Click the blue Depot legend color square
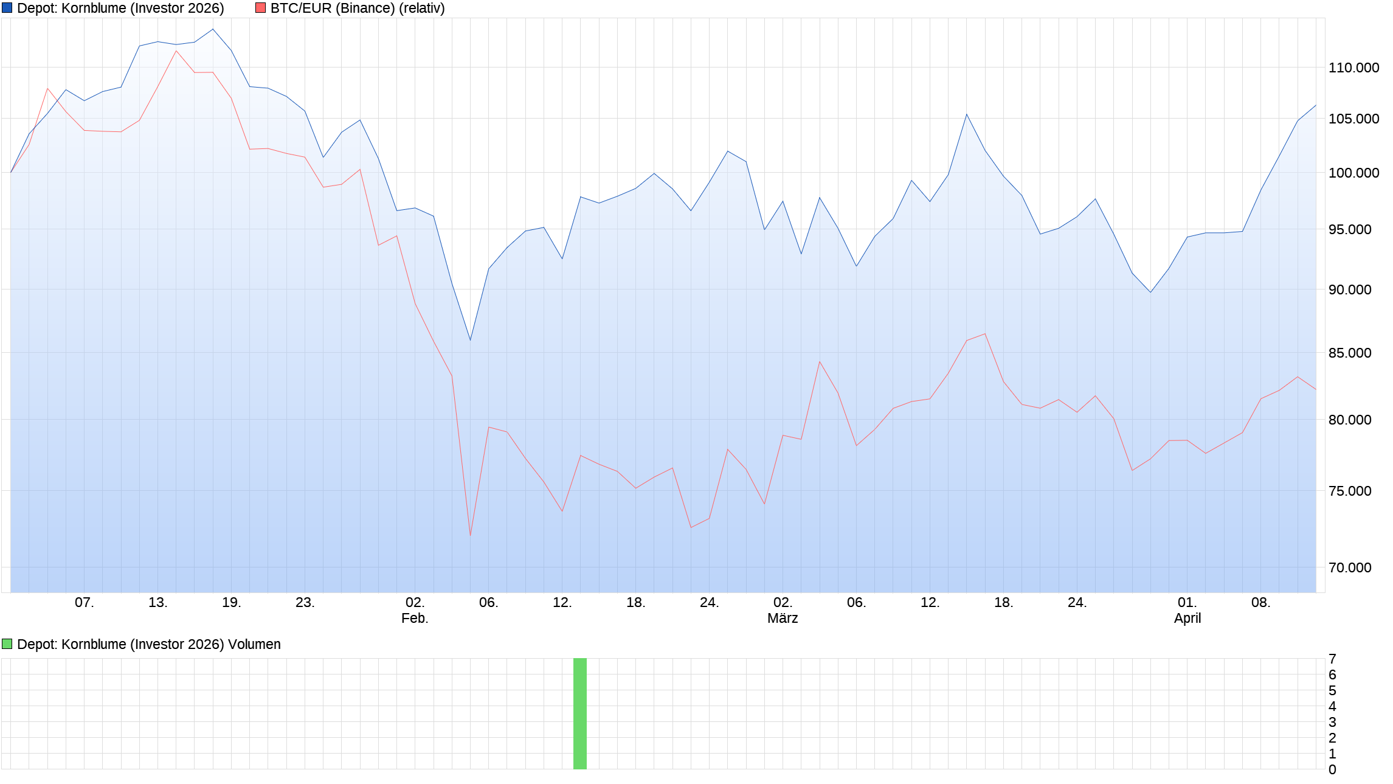This screenshot has height=784, width=1393. click(x=6, y=8)
